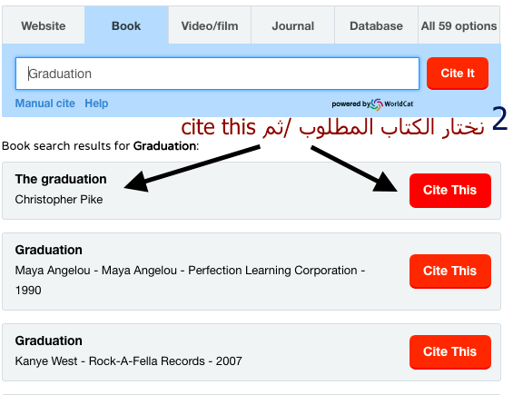523x395 pixels.
Task: Open All 59 options tab
Action: click(459, 25)
